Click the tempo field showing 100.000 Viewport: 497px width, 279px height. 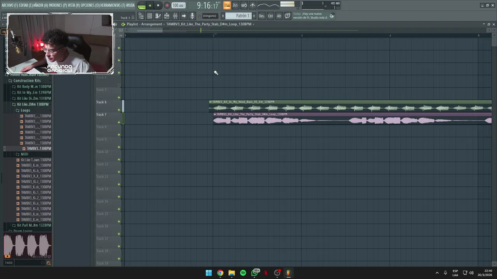tap(178, 5)
